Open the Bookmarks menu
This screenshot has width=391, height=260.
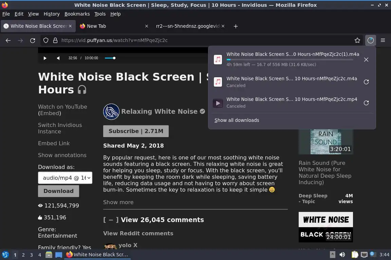(x=77, y=14)
